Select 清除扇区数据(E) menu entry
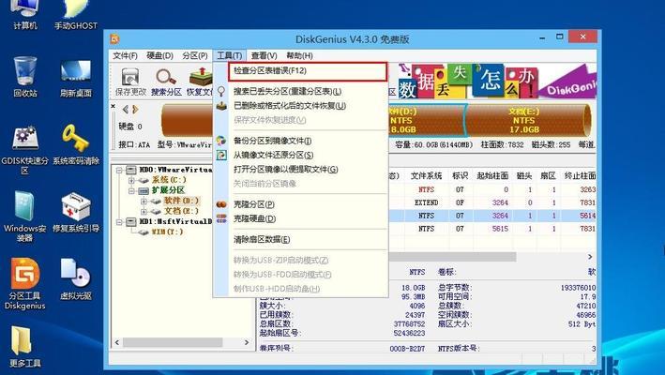665x375 pixels. point(300,239)
